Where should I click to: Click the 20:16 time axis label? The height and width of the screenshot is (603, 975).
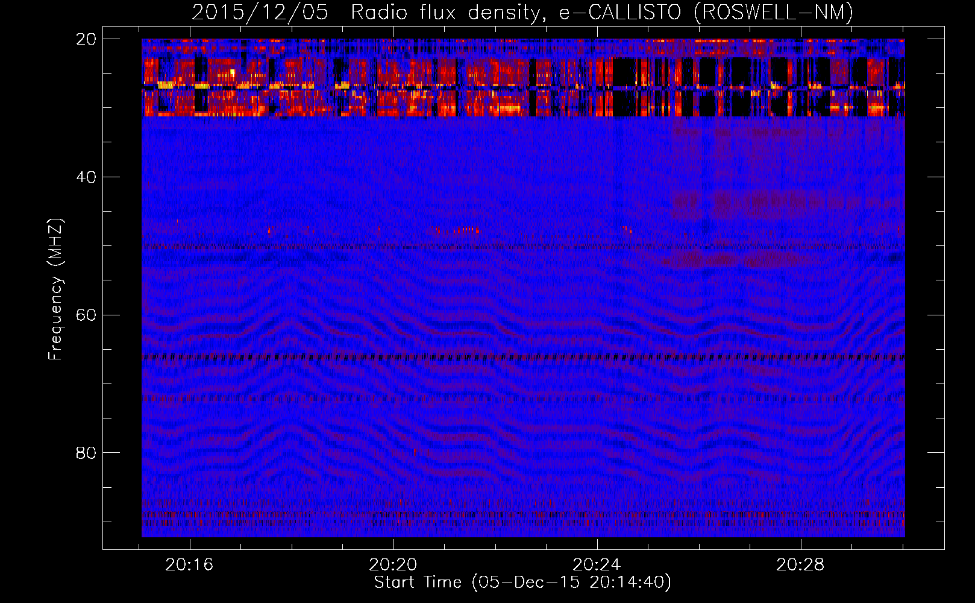click(189, 565)
